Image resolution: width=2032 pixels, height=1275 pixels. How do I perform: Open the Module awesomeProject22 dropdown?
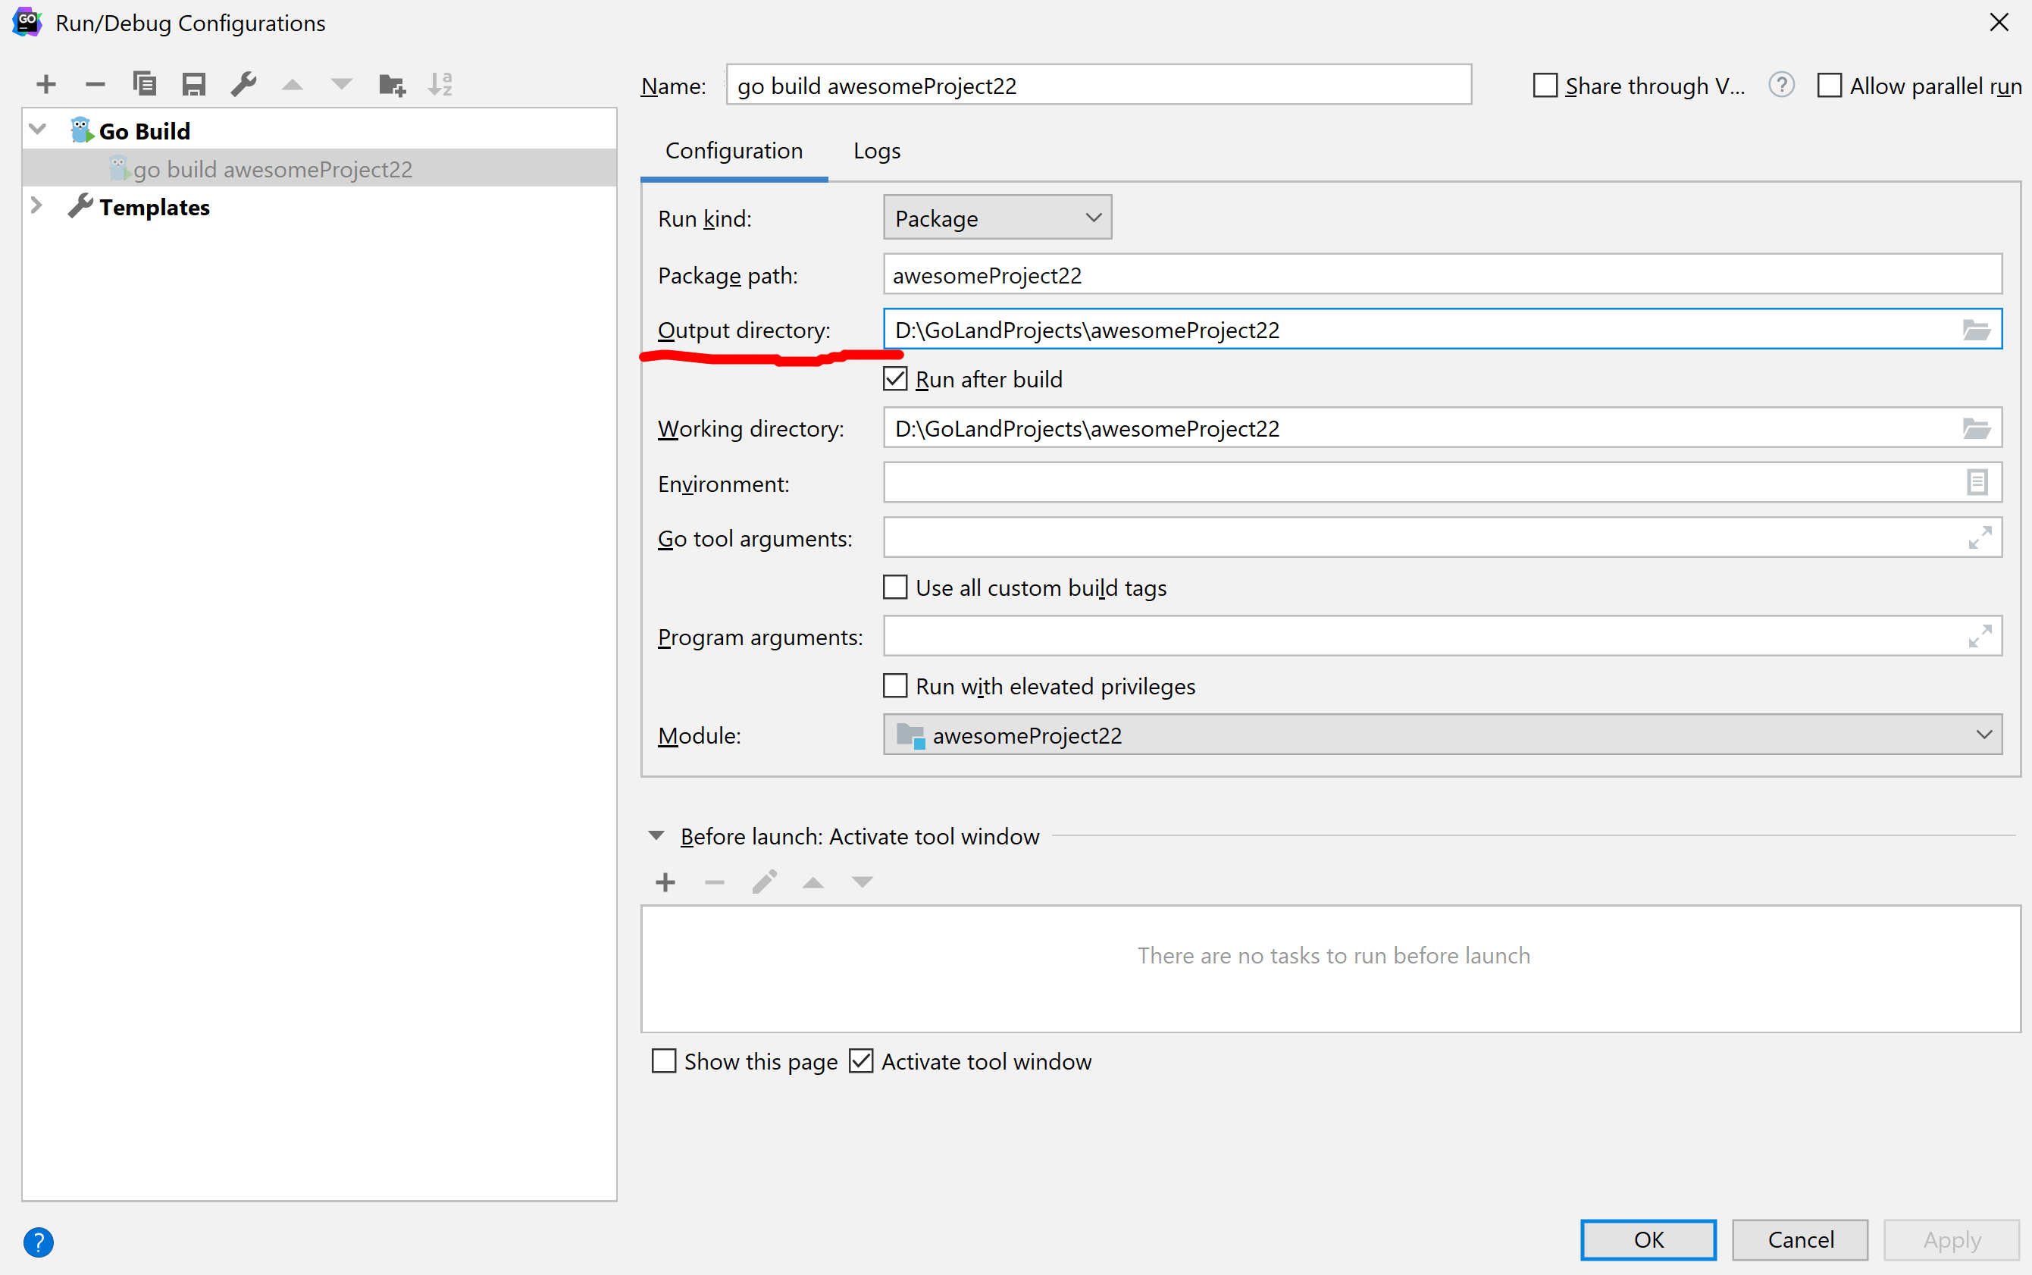(x=1442, y=735)
